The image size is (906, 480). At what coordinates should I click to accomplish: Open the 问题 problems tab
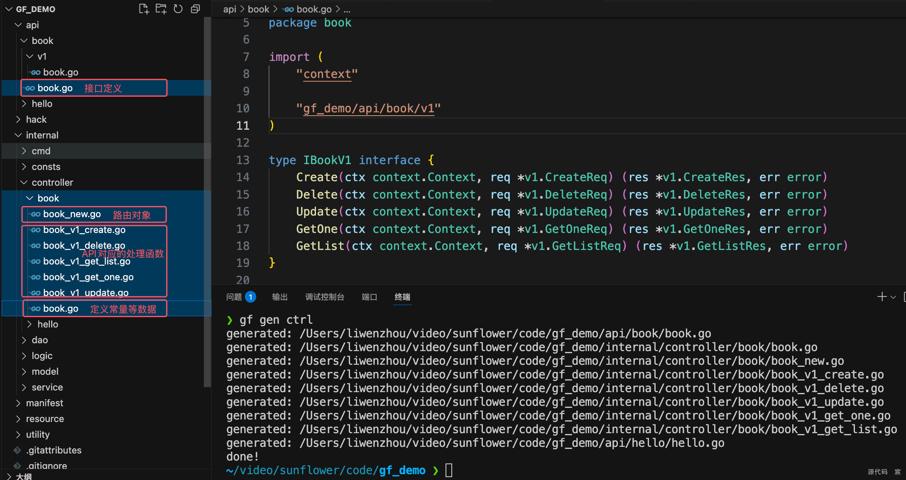pyautogui.click(x=234, y=297)
